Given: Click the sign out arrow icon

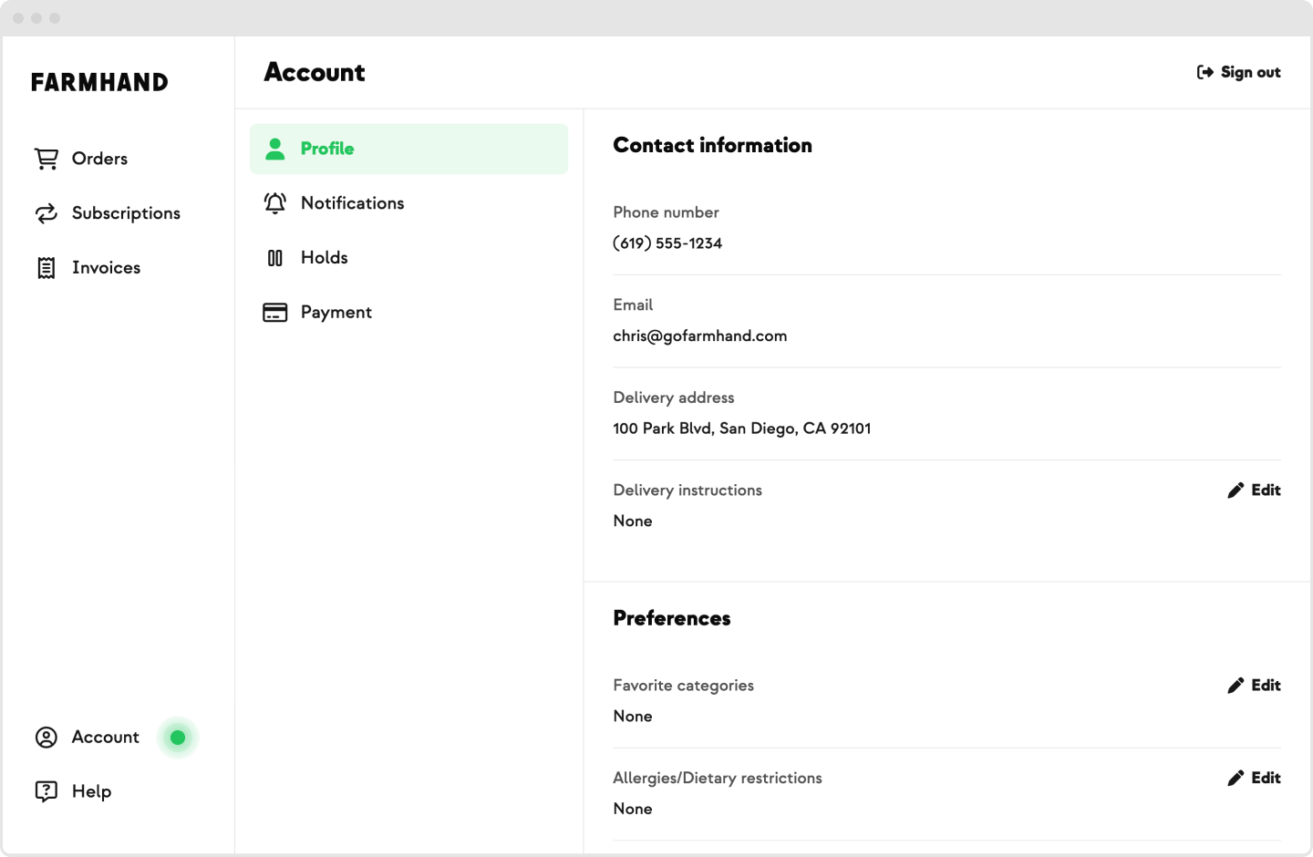Looking at the screenshot, I should pos(1205,72).
